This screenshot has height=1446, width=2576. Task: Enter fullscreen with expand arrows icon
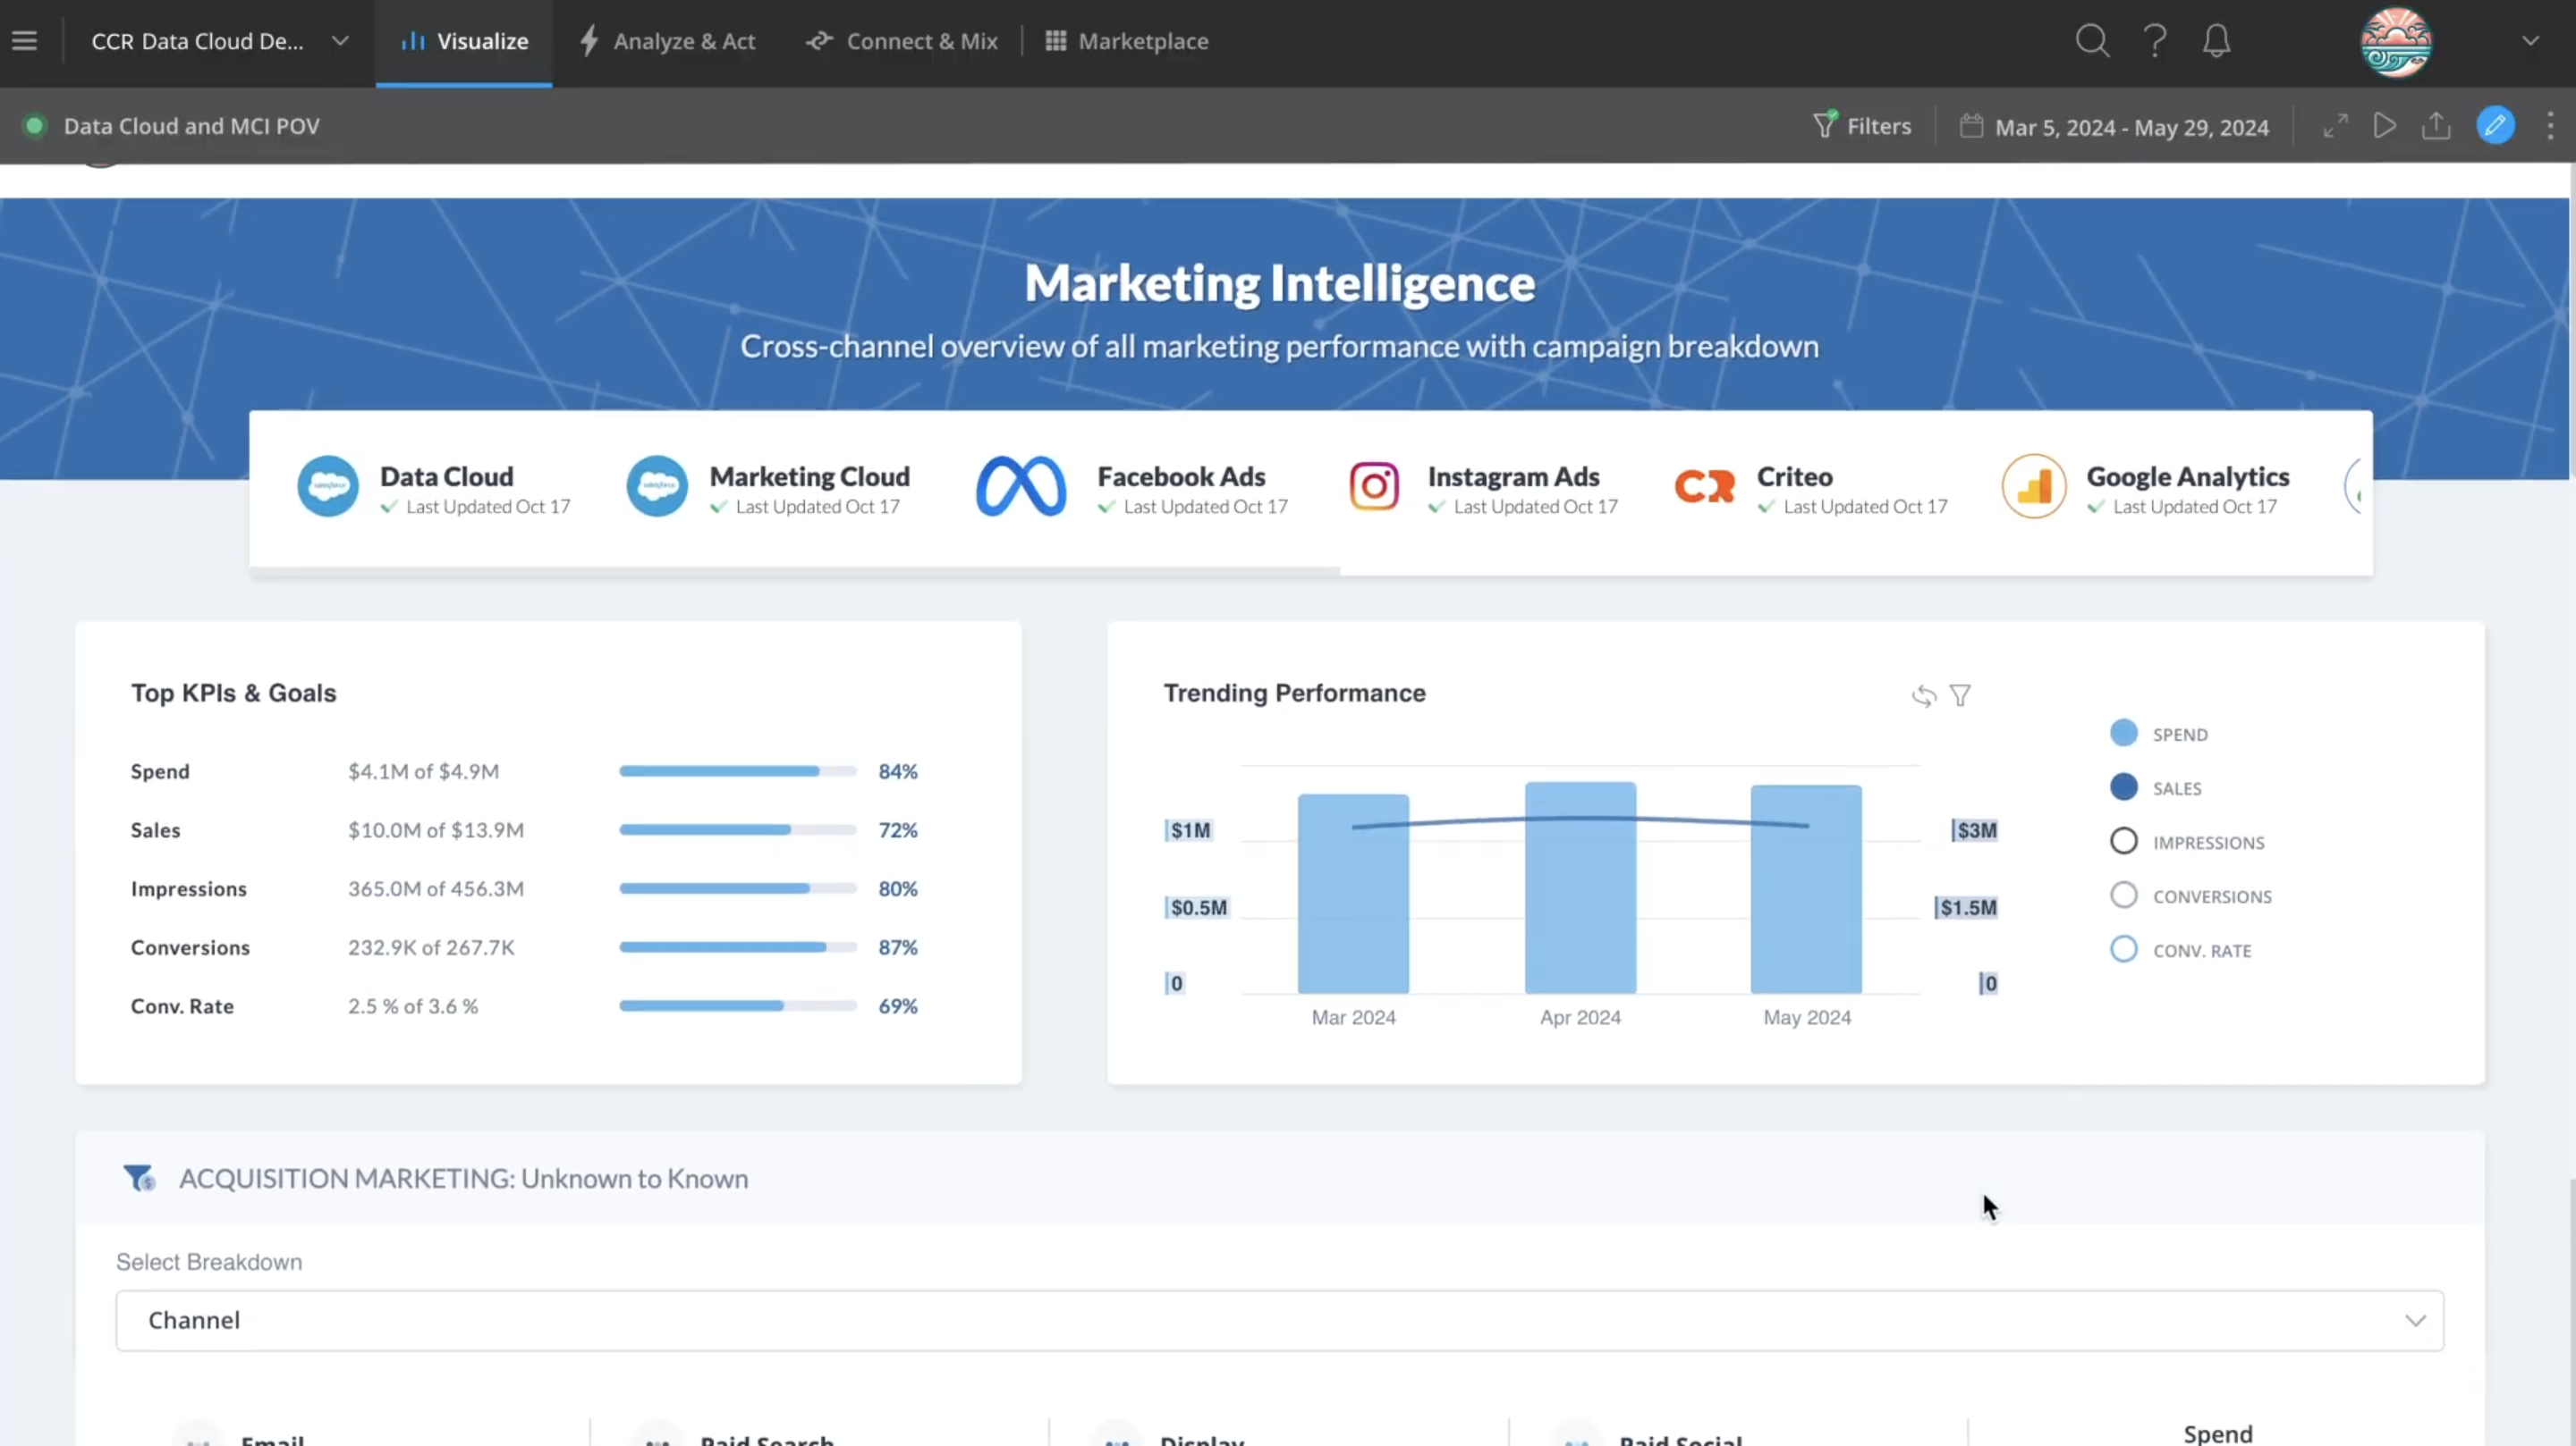(x=2335, y=126)
